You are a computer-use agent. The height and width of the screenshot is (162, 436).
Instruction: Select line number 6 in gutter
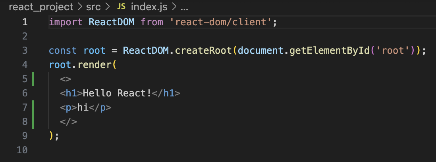pos(25,93)
